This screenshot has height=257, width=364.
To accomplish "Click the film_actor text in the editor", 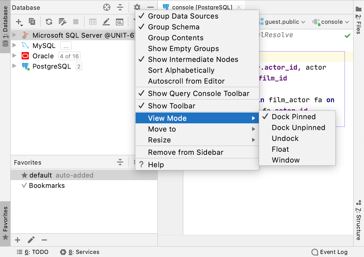I will coord(289,100).
